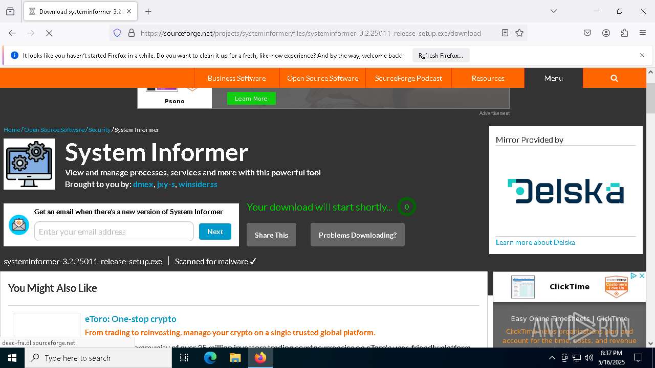Toggle reader view icon
This screenshot has width=655, height=368.
point(505,33)
